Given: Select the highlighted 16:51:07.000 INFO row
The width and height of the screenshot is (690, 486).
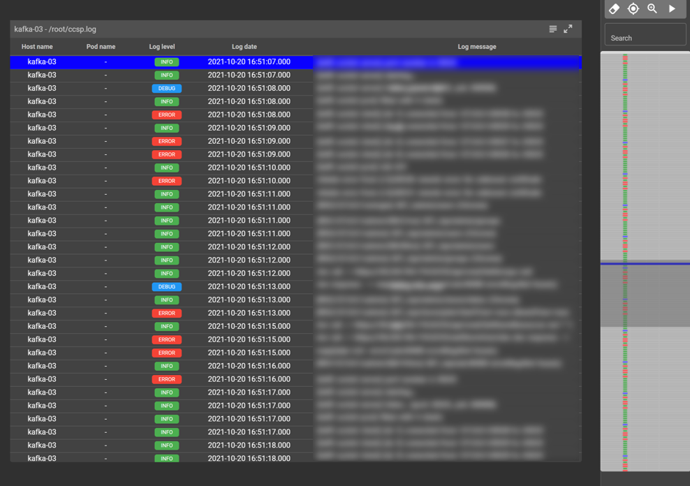Looking at the screenshot, I should (249, 62).
